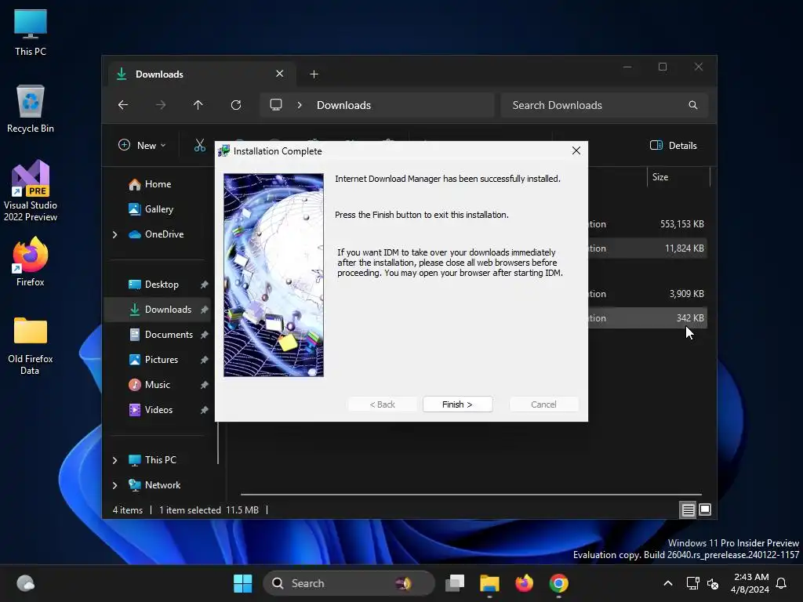
Task: Select OneDrive in the navigation pane
Action: pos(164,234)
